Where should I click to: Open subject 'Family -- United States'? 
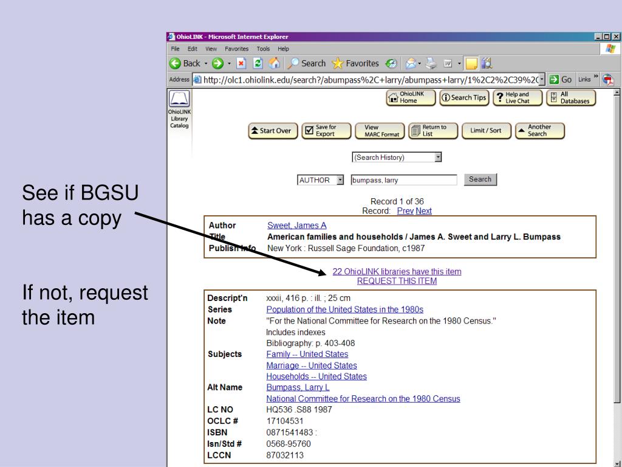pos(307,355)
